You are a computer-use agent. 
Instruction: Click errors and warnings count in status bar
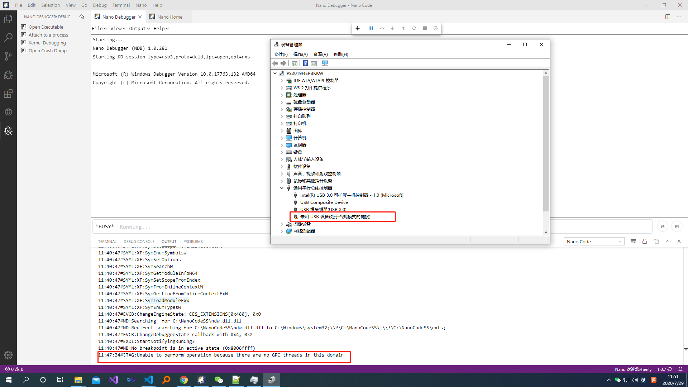[14, 369]
